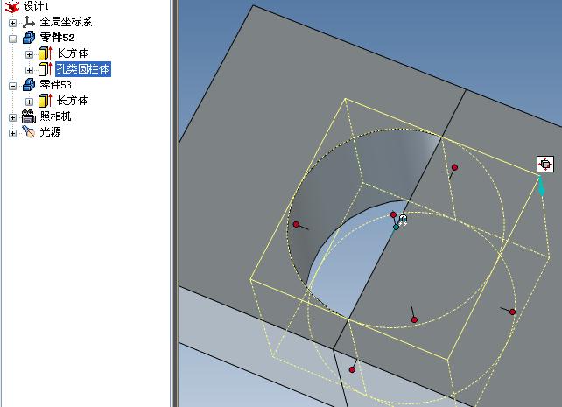Click the red handle near upper right of hole

tap(455, 167)
